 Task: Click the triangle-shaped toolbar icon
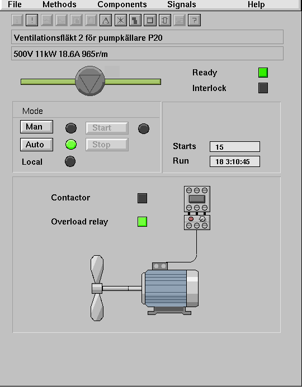(x=106, y=20)
